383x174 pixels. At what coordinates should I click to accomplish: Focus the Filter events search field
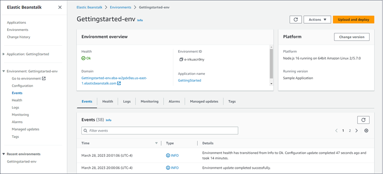pyautogui.click(x=160, y=131)
